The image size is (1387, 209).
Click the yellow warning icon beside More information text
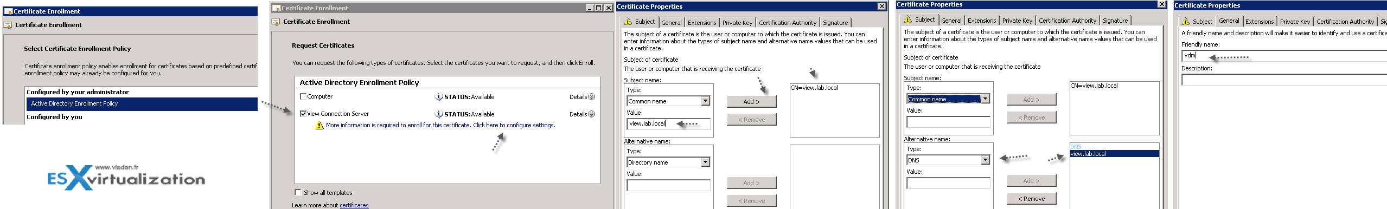coord(319,125)
